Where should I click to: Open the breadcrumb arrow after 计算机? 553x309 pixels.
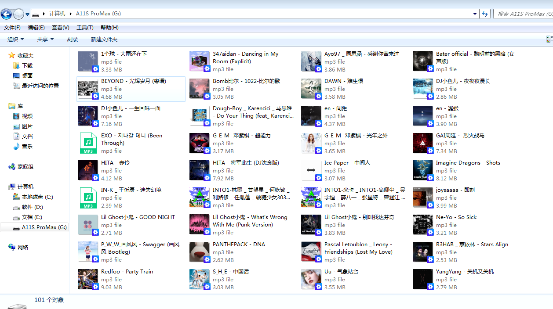tap(70, 14)
